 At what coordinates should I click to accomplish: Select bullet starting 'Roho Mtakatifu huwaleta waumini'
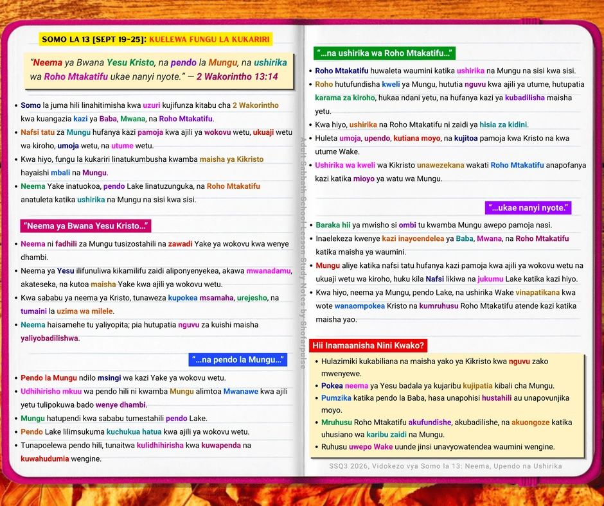[x=443, y=71]
